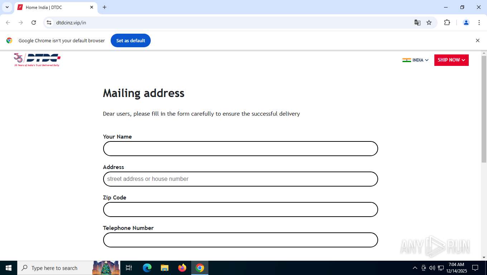Expand the SHIP NOW dropdown
487x275 pixels.
(x=452, y=60)
